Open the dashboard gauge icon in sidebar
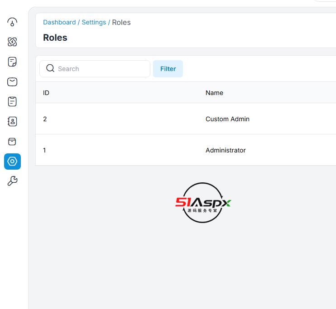The width and height of the screenshot is (336, 309). click(x=12, y=22)
